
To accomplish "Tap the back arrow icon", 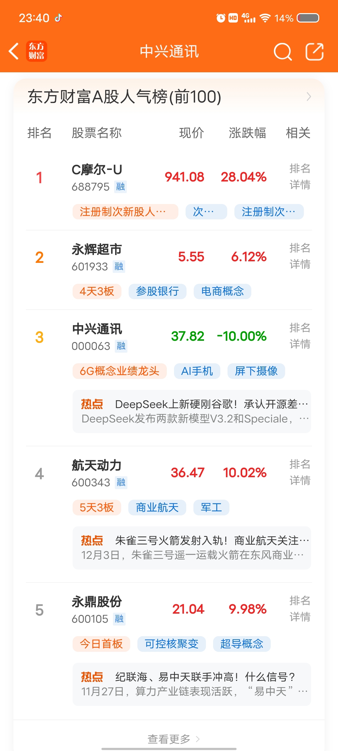I will pos(14,51).
